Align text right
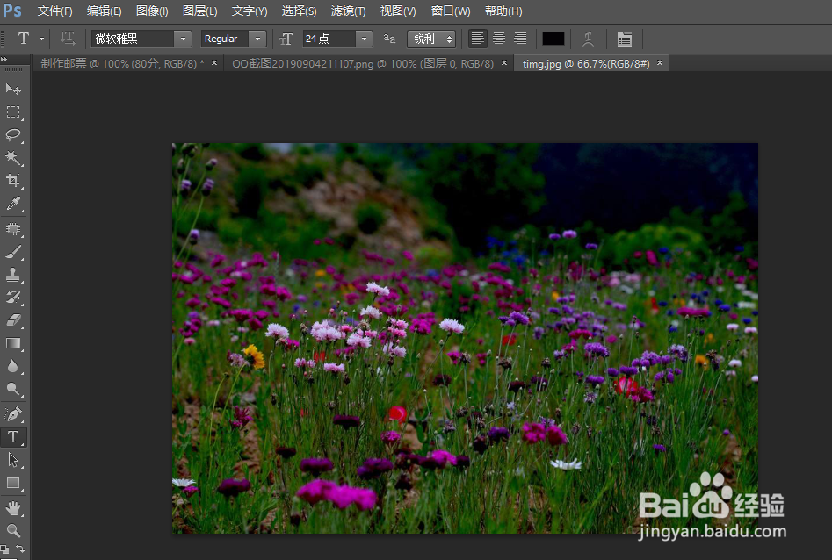 (x=520, y=39)
